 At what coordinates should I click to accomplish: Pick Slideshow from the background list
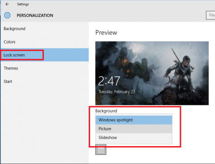click(x=134, y=138)
